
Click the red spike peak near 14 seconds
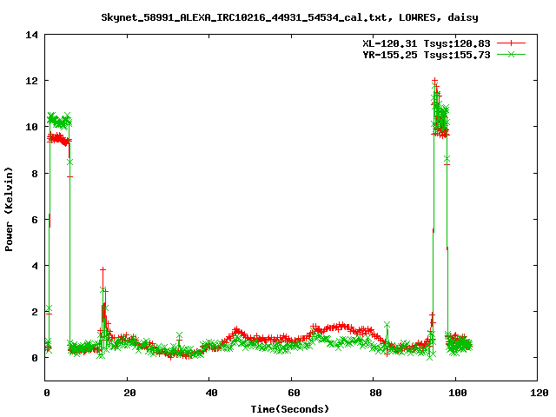pos(103,270)
